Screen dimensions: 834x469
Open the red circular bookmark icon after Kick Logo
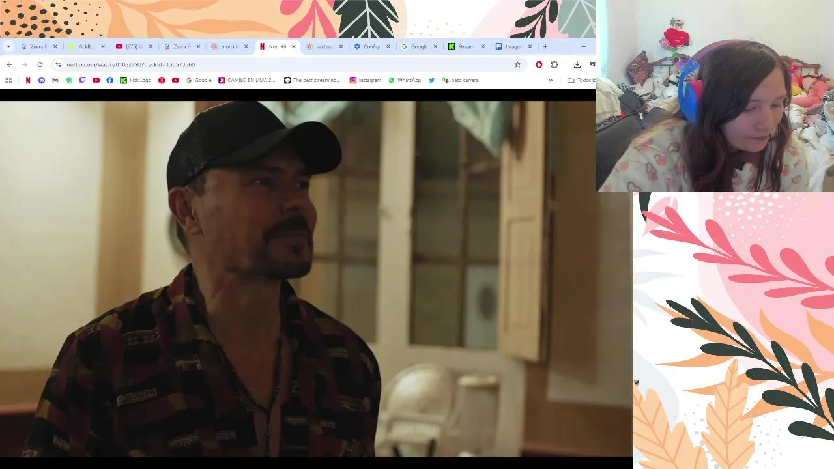point(162,80)
